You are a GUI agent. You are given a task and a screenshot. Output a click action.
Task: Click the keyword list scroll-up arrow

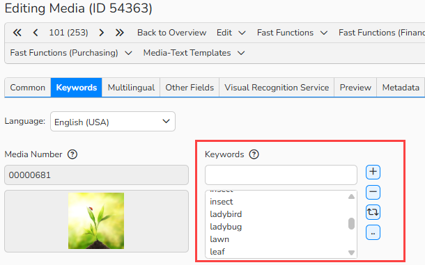coord(352,197)
